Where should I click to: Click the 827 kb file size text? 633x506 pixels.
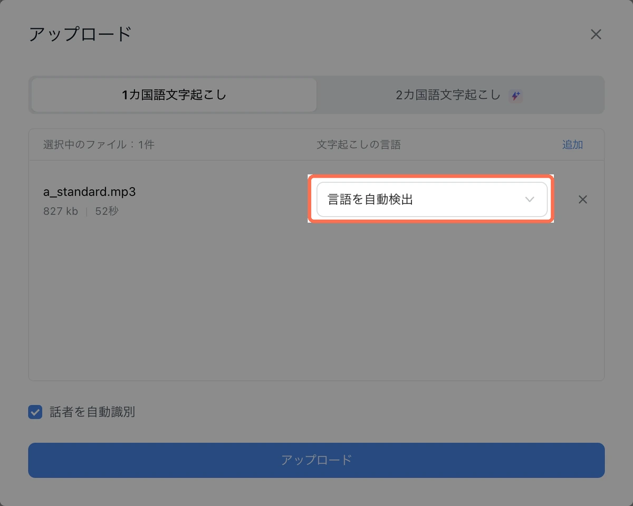[61, 211]
